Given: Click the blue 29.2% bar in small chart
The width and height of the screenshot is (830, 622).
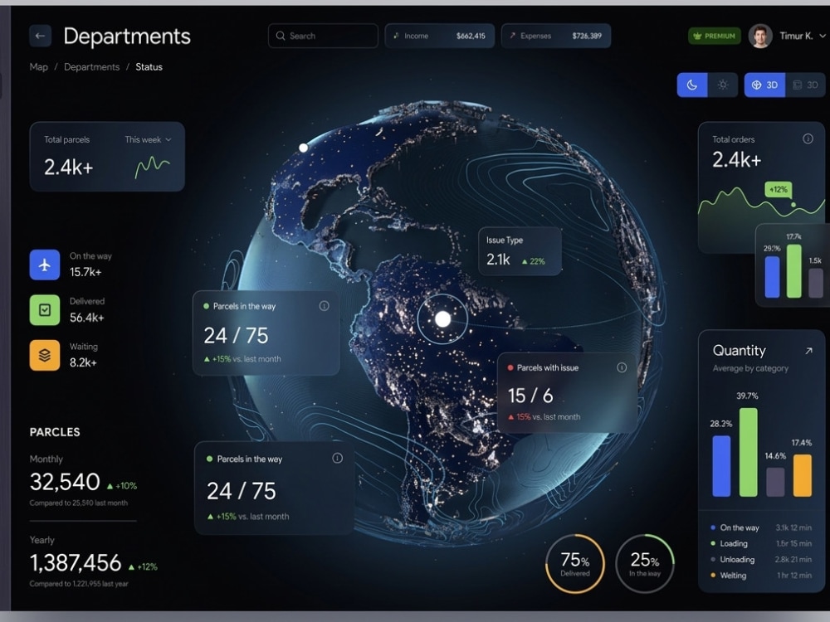Looking at the screenshot, I should (x=772, y=277).
